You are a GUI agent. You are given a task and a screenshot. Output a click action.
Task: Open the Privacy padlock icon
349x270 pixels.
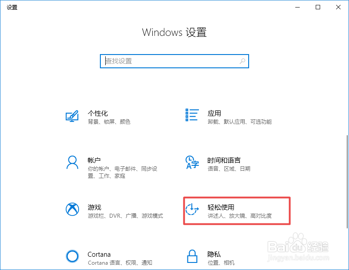(192, 256)
